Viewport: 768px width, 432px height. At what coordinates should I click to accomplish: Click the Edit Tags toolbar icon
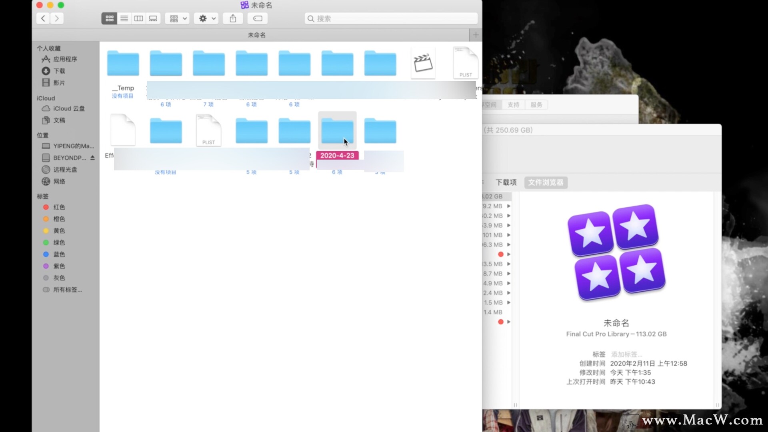258,18
